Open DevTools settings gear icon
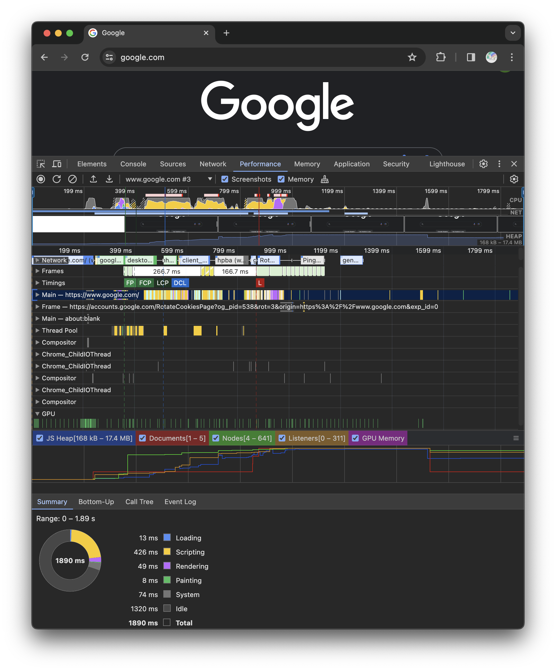The image size is (556, 671). click(484, 164)
